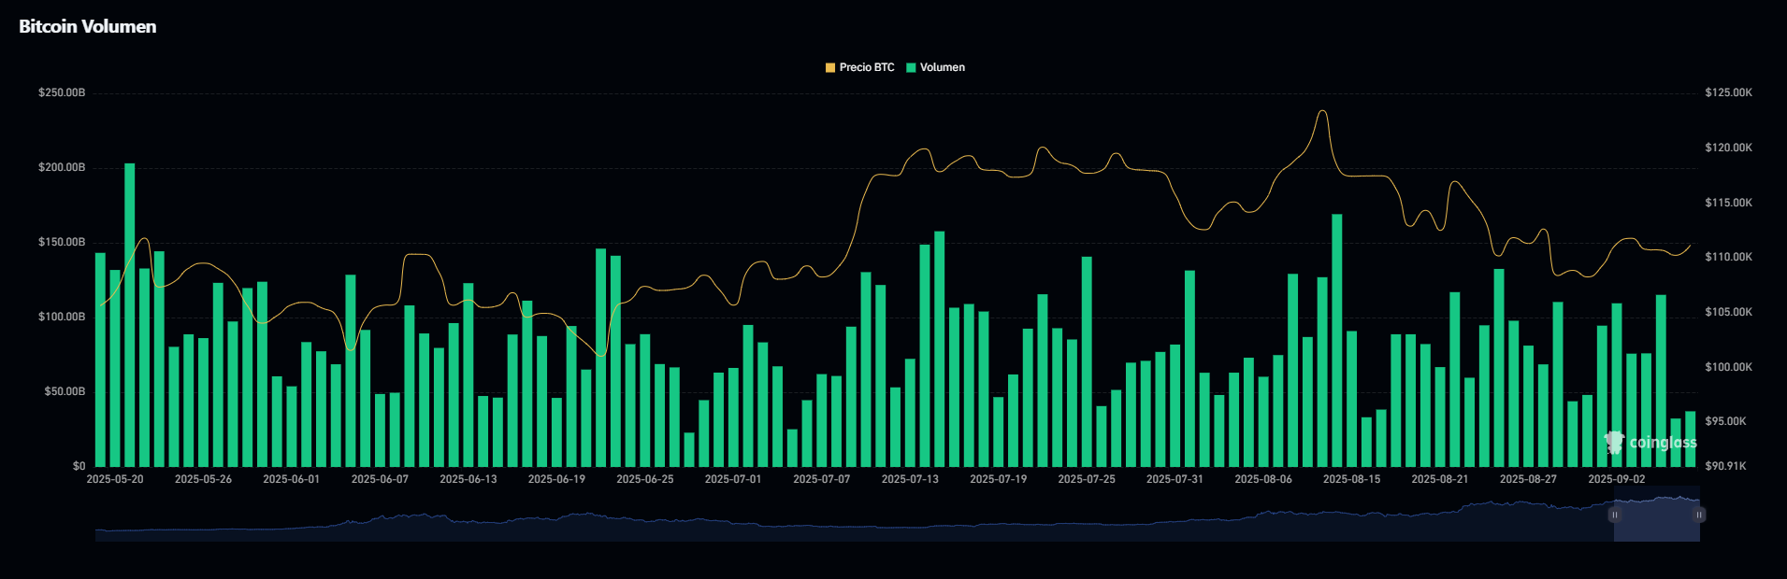Click the unselected middle of the minimap timeline
The image size is (1787, 579).
coord(842,527)
